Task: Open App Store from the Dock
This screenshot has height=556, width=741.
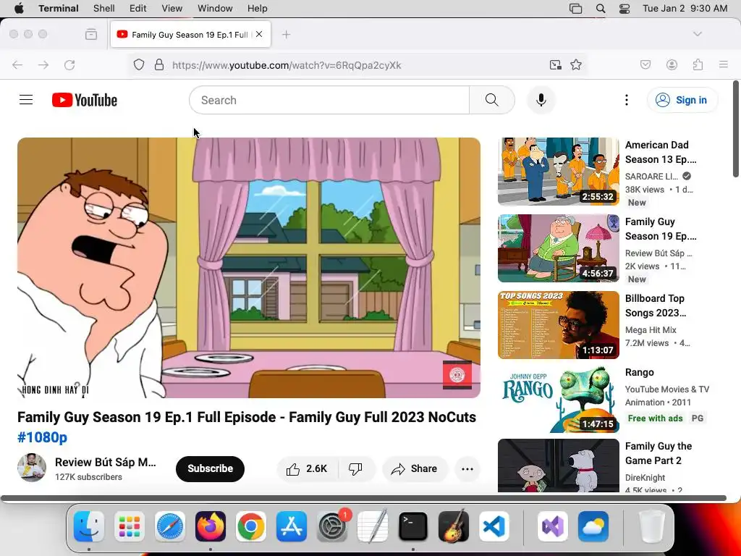Action: [x=292, y=526]
